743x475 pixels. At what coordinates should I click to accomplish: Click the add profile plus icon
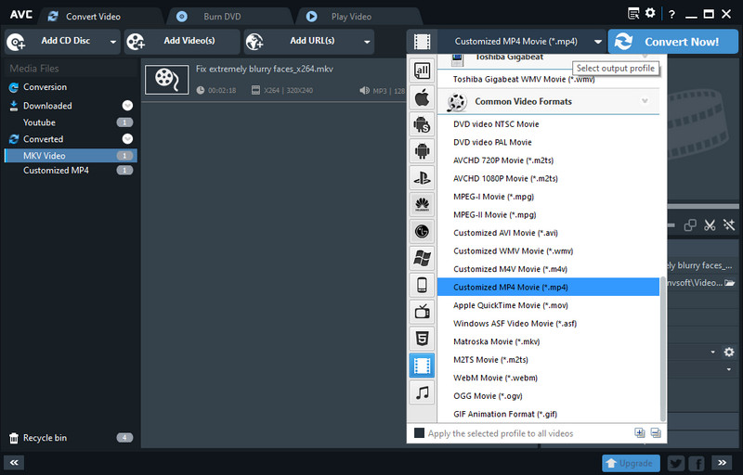tap(640, 433)
